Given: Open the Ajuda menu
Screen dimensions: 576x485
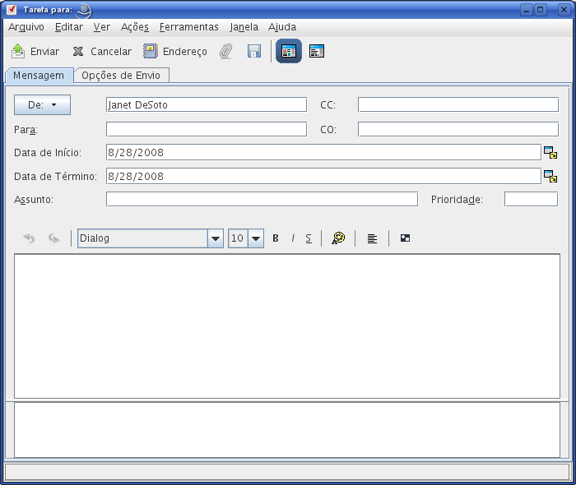Looking at the screenshot, I should (x=282, y=27).
